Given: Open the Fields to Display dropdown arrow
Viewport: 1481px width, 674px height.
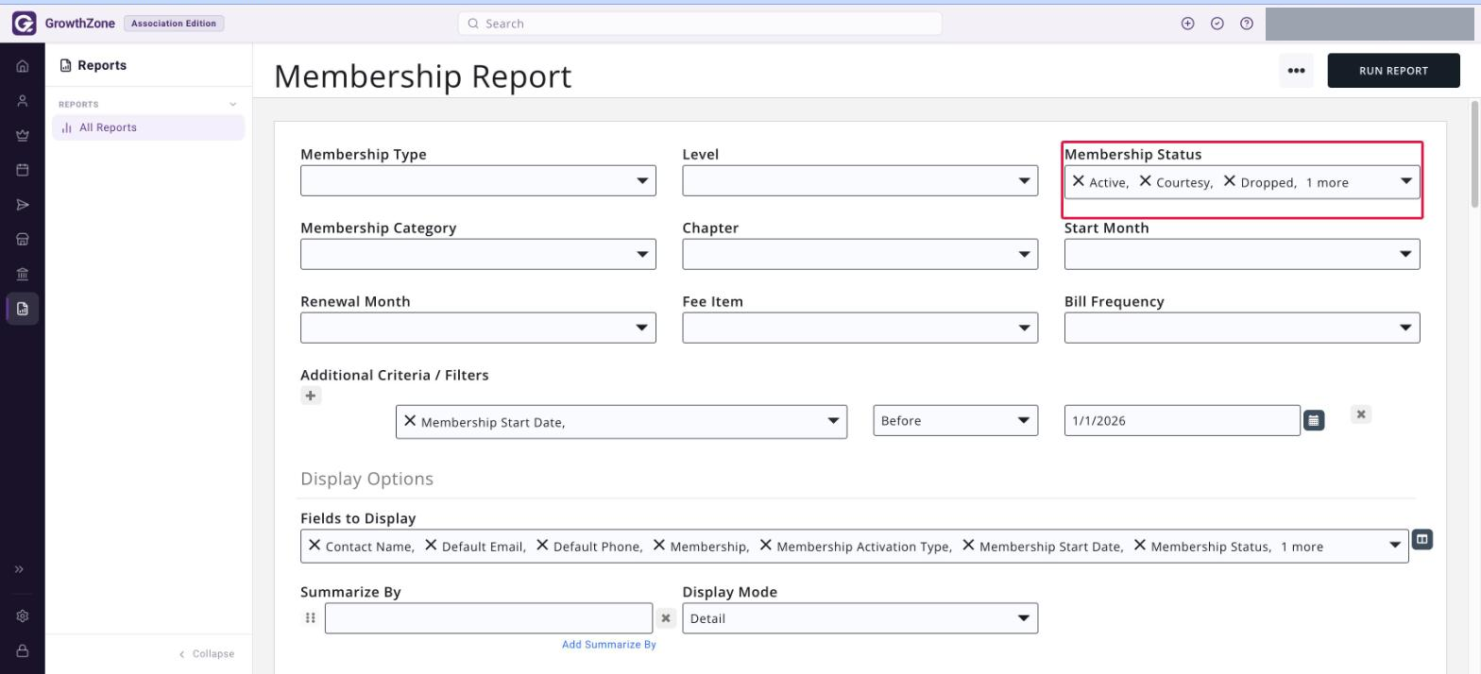Looking at the screenshot, I should (1395, 545).
